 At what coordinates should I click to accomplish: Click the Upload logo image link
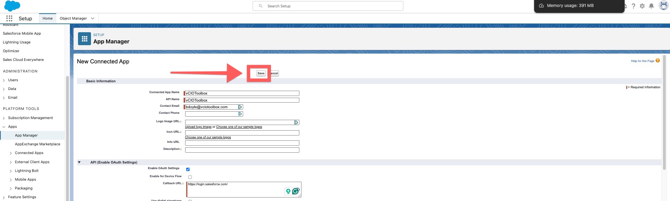pyautogui.click(x=198, y=127)
